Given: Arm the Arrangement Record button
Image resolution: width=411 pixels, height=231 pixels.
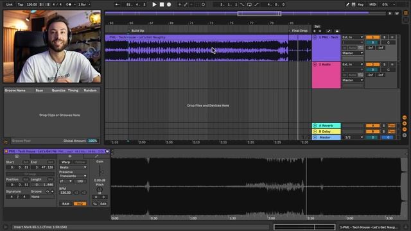Looking at the screenshot, I should click(x=169, y=4).
